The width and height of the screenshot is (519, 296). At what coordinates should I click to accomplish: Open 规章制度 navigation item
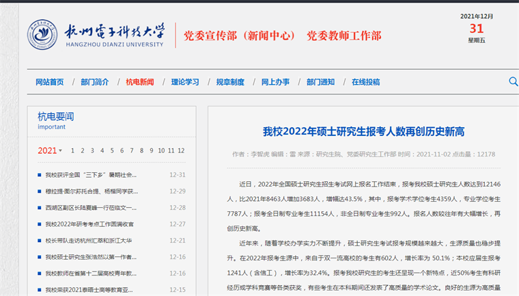click(x=230, y=82)
